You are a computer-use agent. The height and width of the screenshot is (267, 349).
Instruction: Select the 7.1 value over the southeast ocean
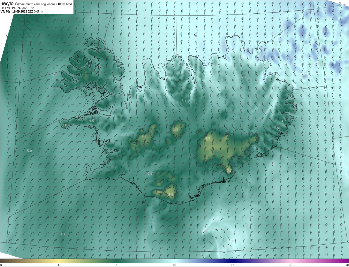pyautogui.click(x=272, y=226)
